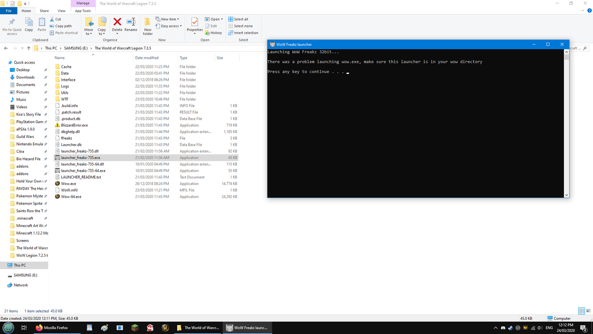Viewport: 593px width, 334px height.
Task: Switch to the Share ribbon tab
Action: click(44, 11)
